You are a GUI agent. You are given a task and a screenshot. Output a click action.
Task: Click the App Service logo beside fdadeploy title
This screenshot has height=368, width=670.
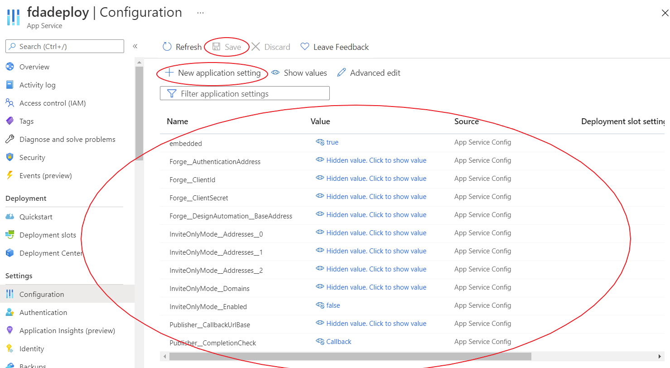pyautogui.click(x=14, y=17)
